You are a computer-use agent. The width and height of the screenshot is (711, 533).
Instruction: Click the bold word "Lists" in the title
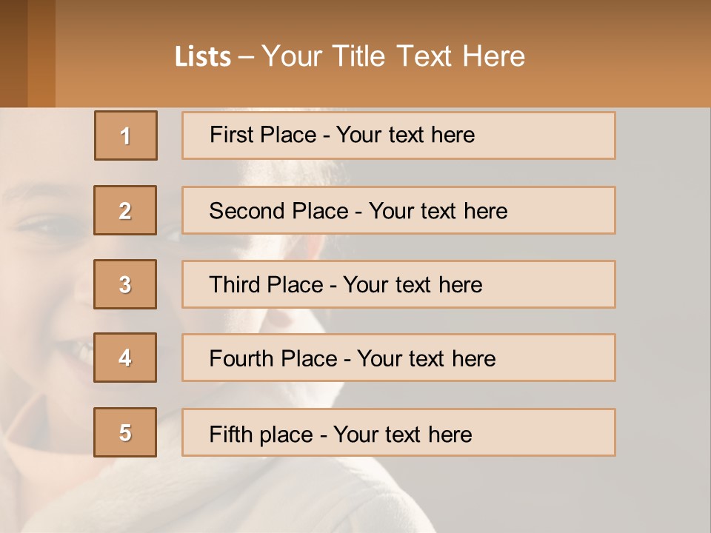[202, 56]
